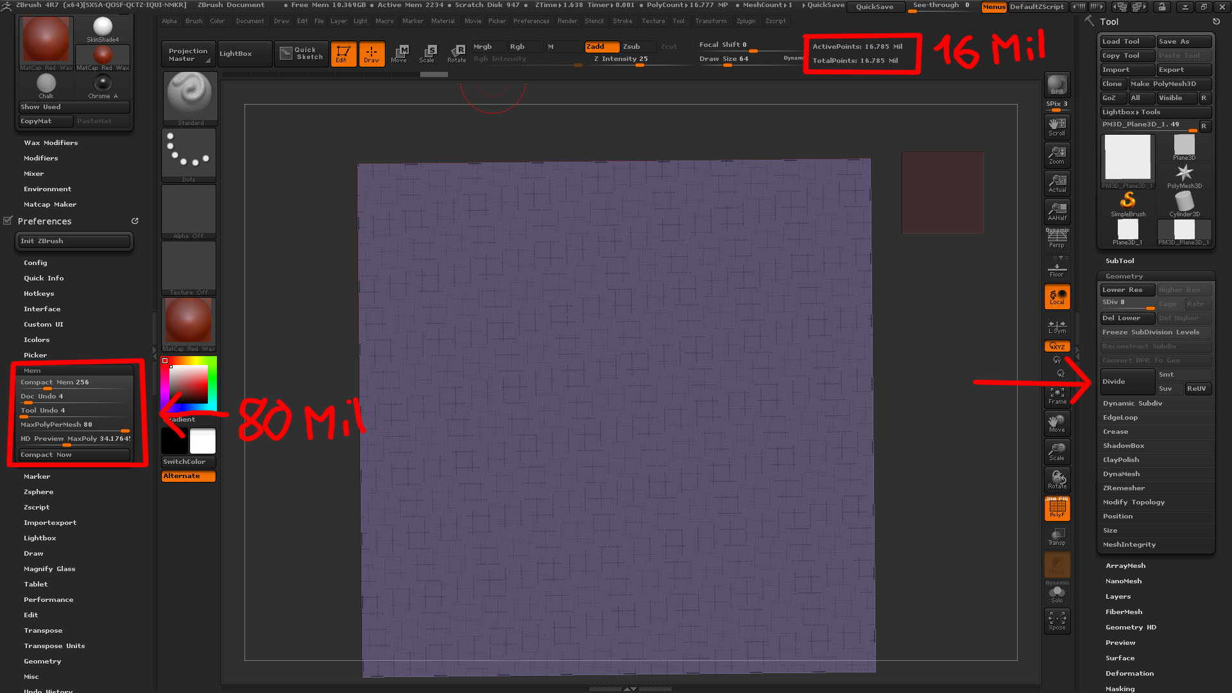Image resolution: width=1232 pixels, height=693 pixels.
Task: Adjust the MaxPolyPerMesh slider
Action: point(74,425)
